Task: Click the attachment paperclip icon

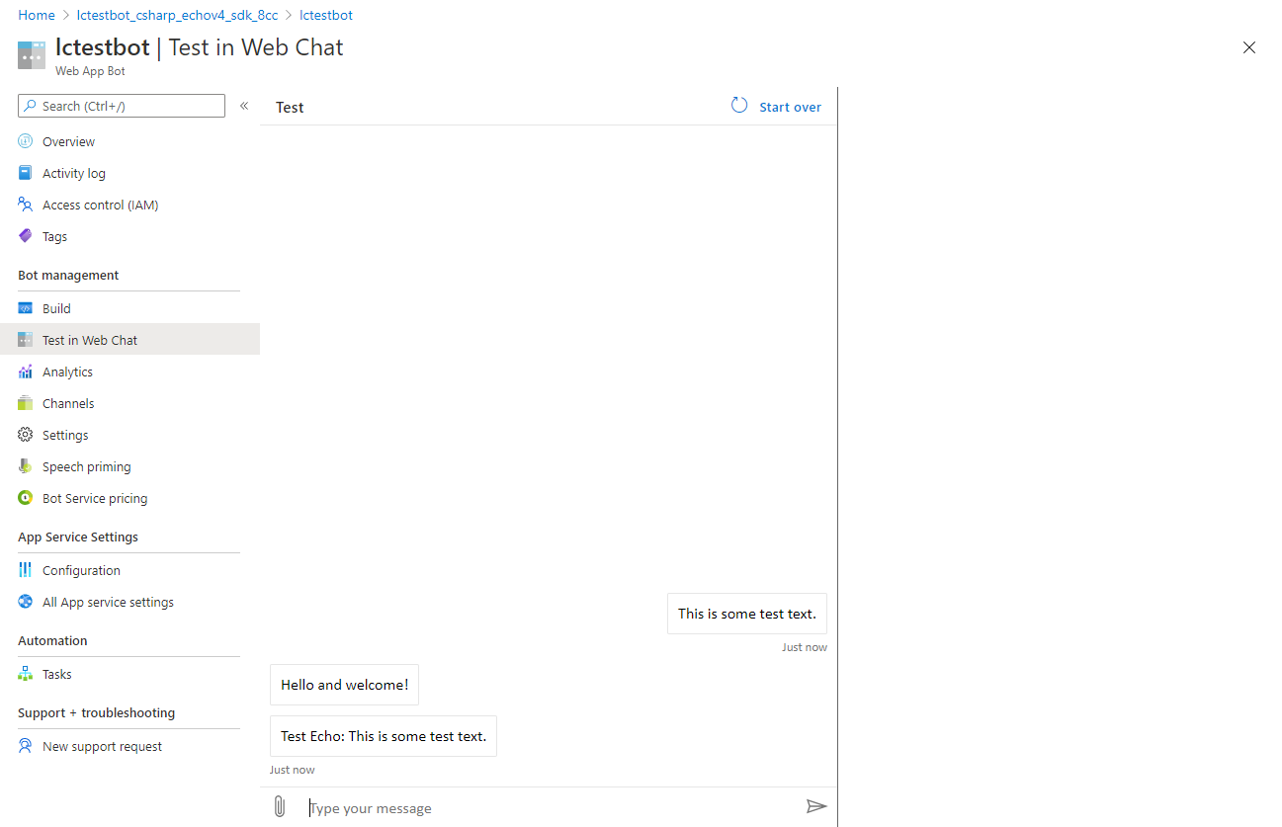Action: coord(280,807)
